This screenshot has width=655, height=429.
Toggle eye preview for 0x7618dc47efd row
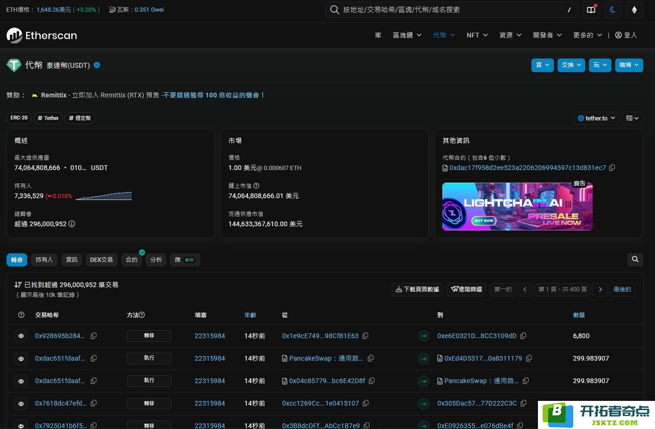(x=21, y=404)
